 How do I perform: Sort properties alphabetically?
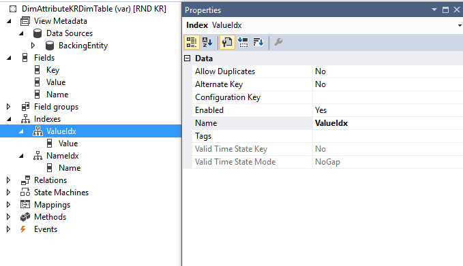pos(207,42)
